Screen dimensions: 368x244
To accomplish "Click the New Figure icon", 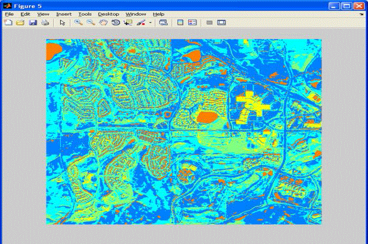I will pyautogui.click(x=8, y=23).
